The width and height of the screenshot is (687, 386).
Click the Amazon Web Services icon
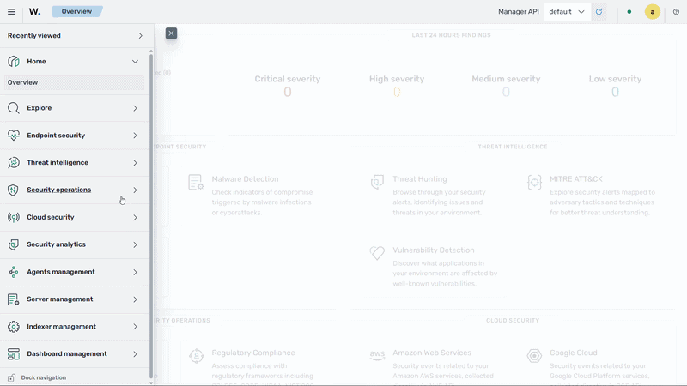pos(377,355)
